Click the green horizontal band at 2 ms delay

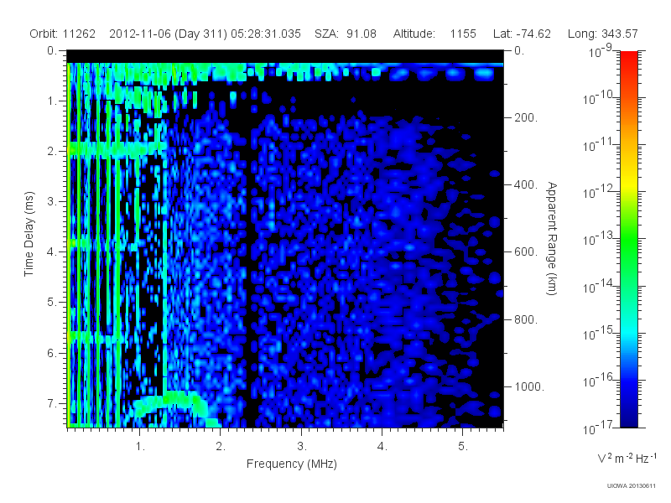click(x=117, y=150)
